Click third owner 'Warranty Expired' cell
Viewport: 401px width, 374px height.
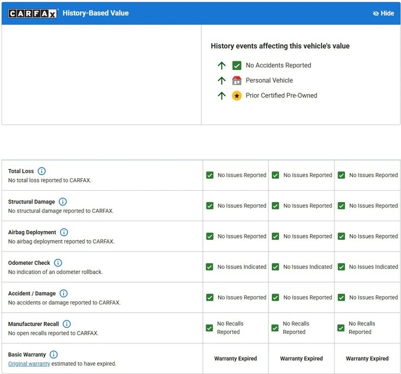tap(367, 358)
